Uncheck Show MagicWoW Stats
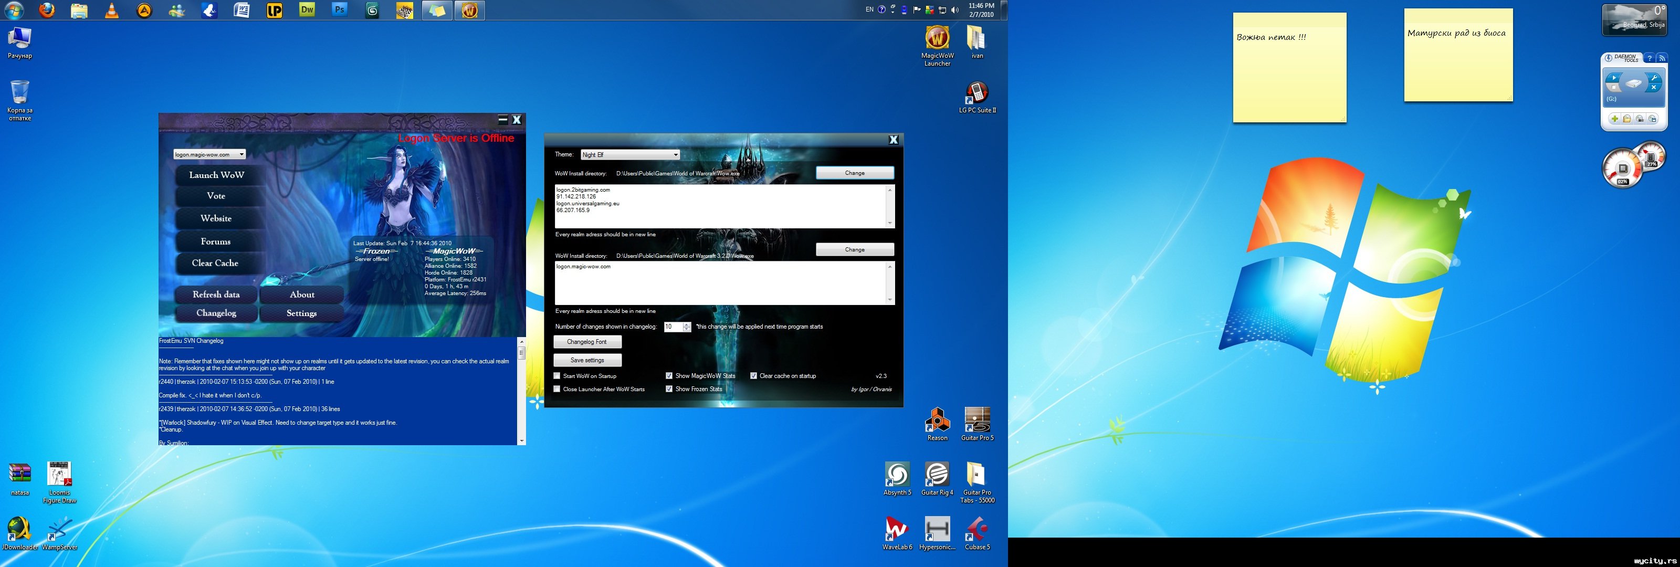The height and width of the screenshot is (567, 1680). pyautogui.click(x=669, y=376)
